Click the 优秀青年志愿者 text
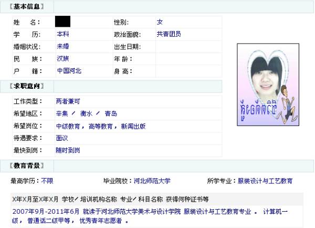The width and height of the screenshot is (315, 228). [101, 221]
